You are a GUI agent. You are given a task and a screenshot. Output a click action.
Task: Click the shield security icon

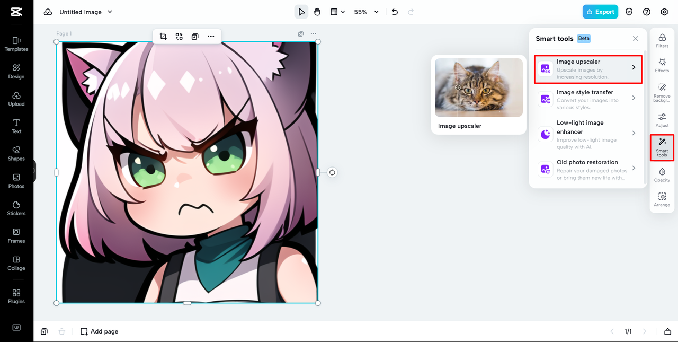click(629, 12)
